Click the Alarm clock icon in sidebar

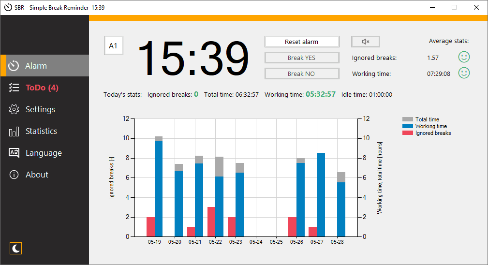[x=14, y=66]
